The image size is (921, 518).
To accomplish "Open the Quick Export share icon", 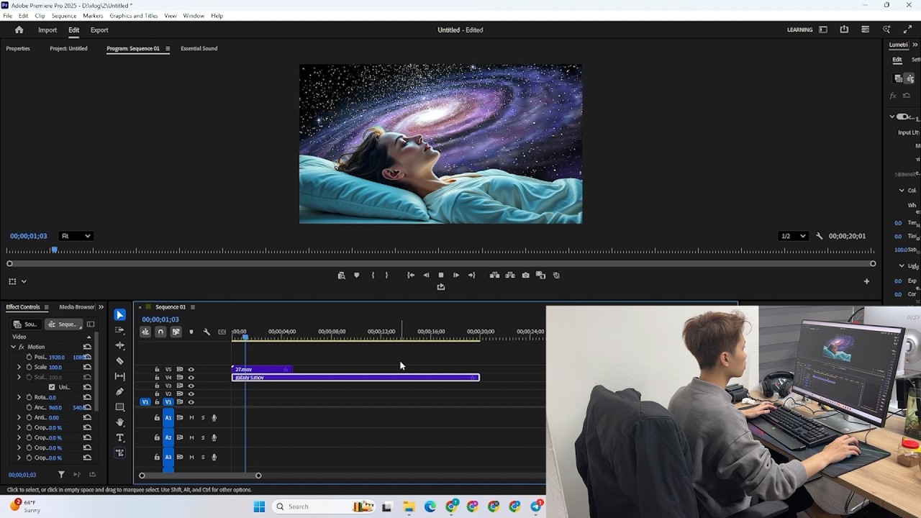I will tap(844, 29).
